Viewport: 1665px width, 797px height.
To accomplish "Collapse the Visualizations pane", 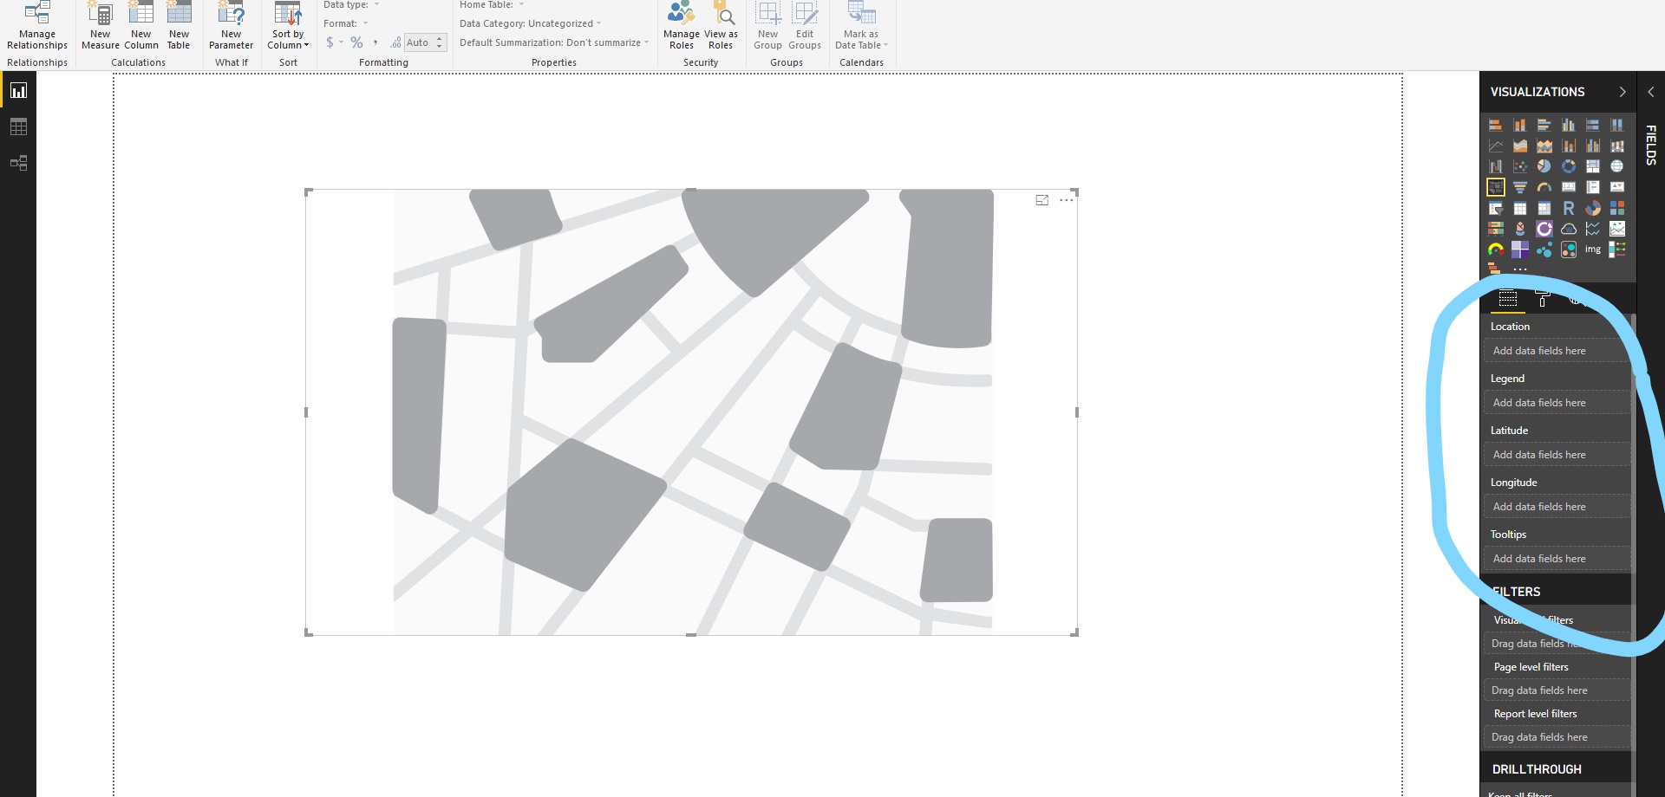I will coord(1623,92).
